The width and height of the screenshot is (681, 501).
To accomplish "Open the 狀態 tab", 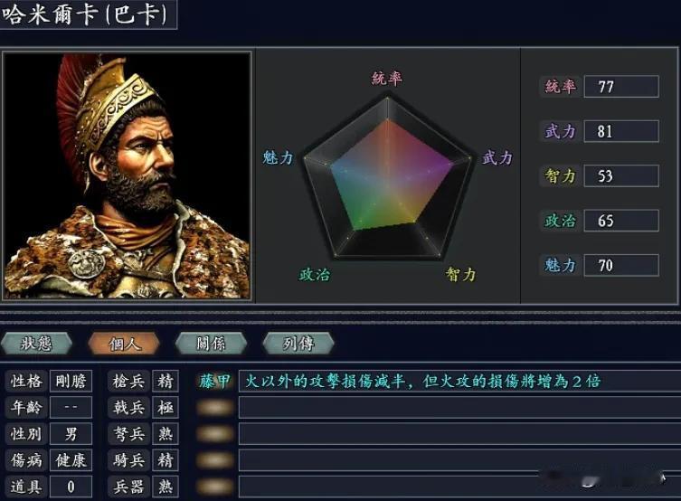I will (x=36, y=344).
